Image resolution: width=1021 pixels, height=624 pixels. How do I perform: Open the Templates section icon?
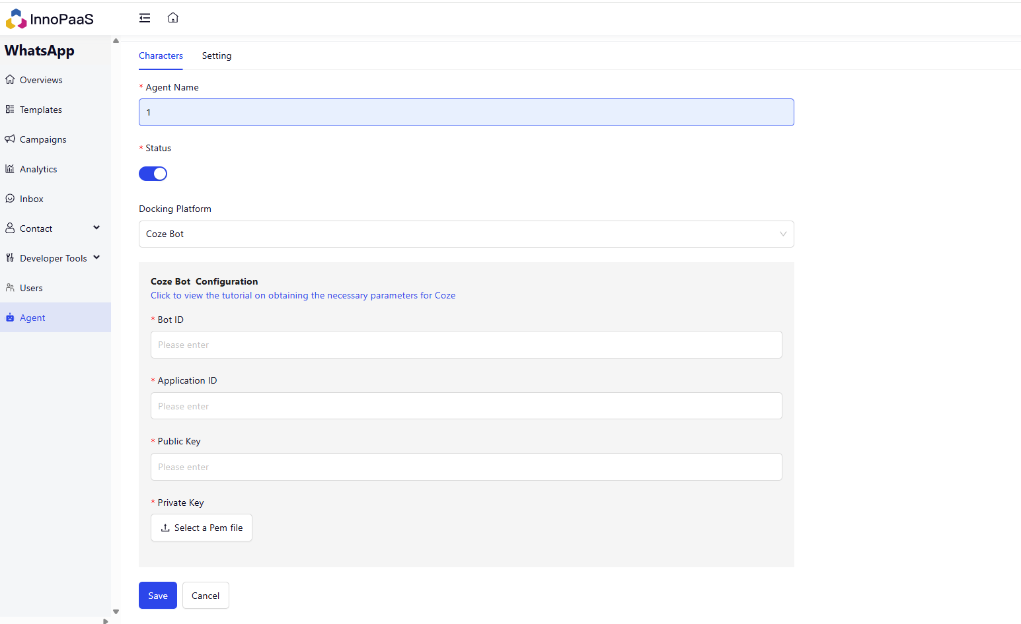tap(10, 110)
